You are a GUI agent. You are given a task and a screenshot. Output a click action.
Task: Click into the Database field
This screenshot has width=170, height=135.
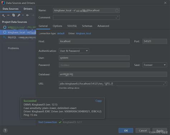click(x=113, y=74)
